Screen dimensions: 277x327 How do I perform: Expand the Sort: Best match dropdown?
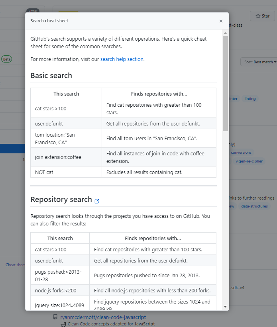tap(259, 62)
